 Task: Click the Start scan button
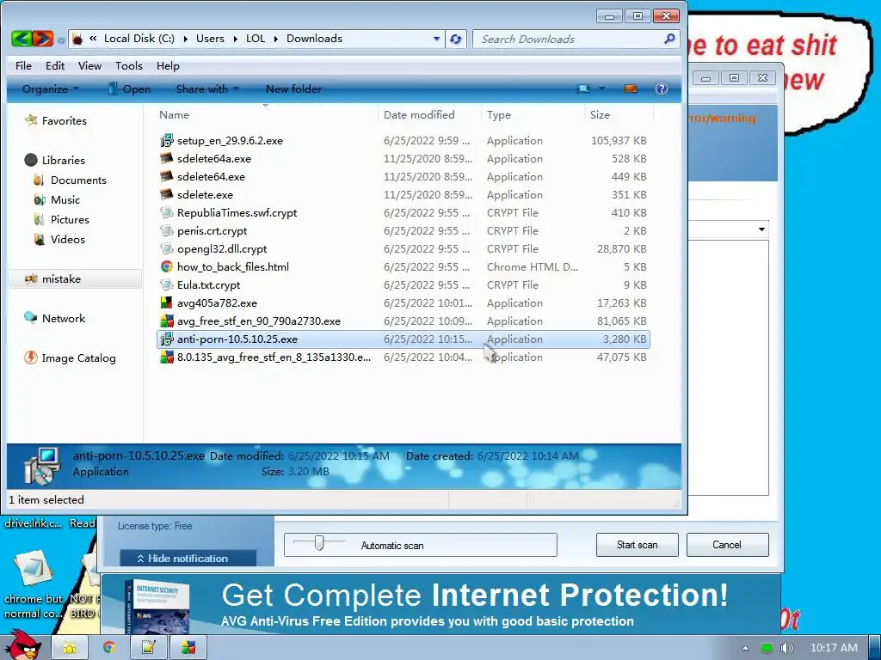(638, 545)
